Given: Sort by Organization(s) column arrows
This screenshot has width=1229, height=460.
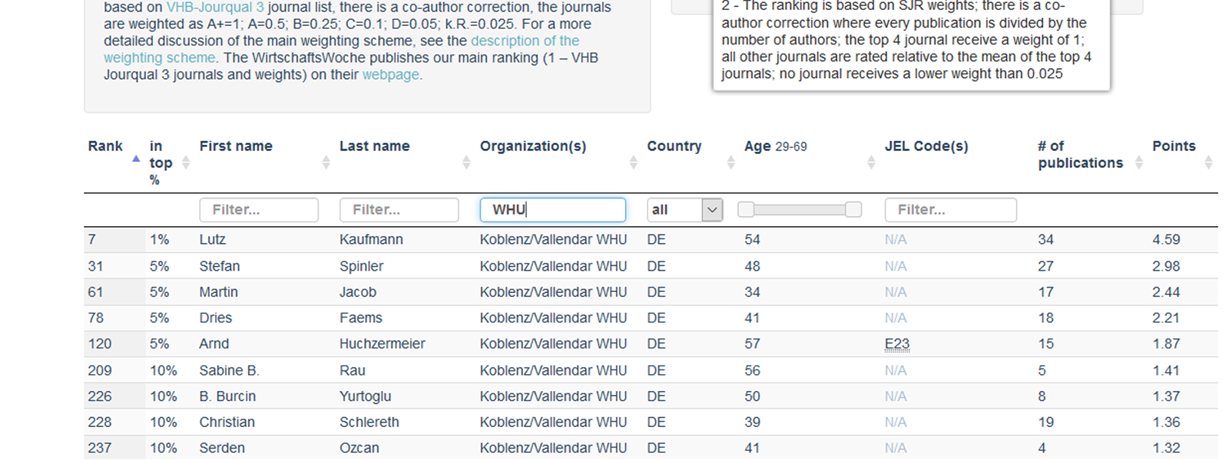Looking at the screenshot, I should coord(634,163).
